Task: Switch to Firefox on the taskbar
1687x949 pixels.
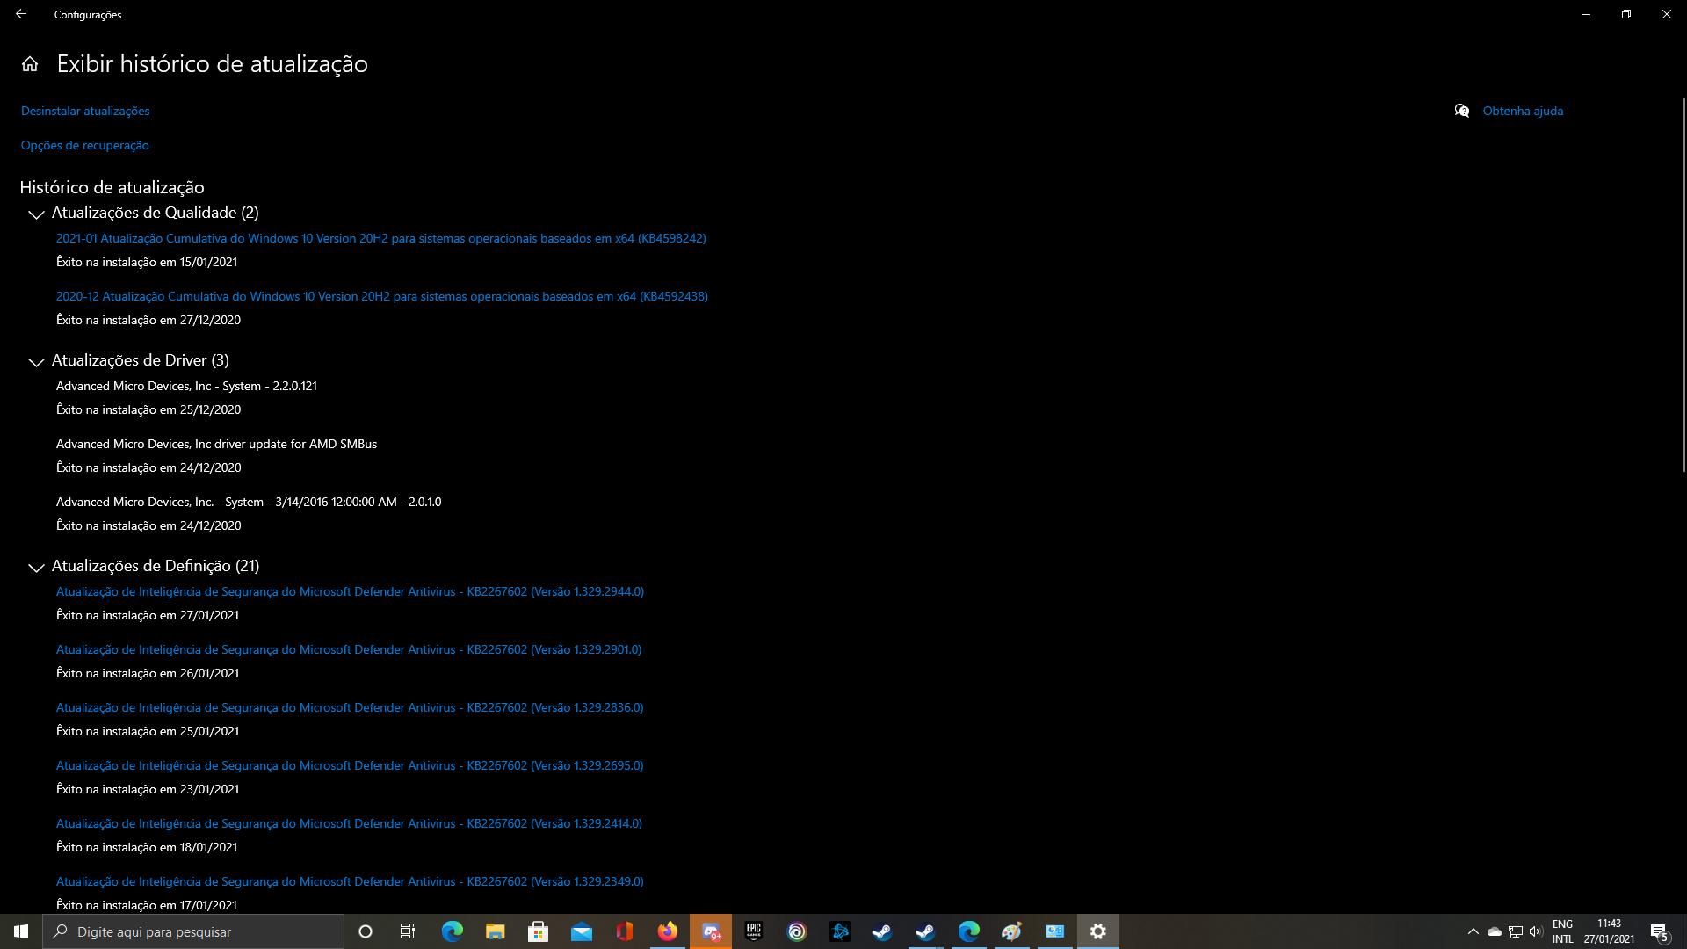Action: pos(668,931)
